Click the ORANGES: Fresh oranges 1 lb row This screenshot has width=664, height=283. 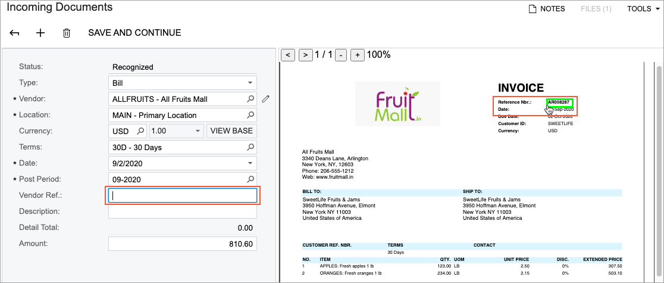[x=462, y=273]
